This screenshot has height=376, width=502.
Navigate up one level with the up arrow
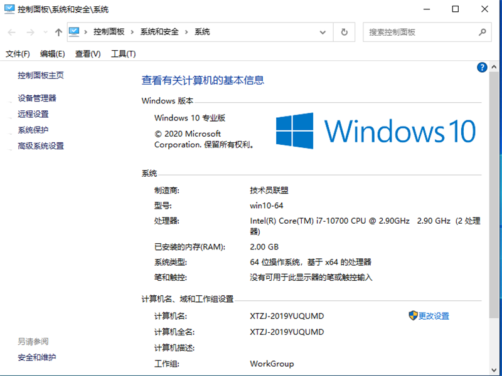coord(58,32)
